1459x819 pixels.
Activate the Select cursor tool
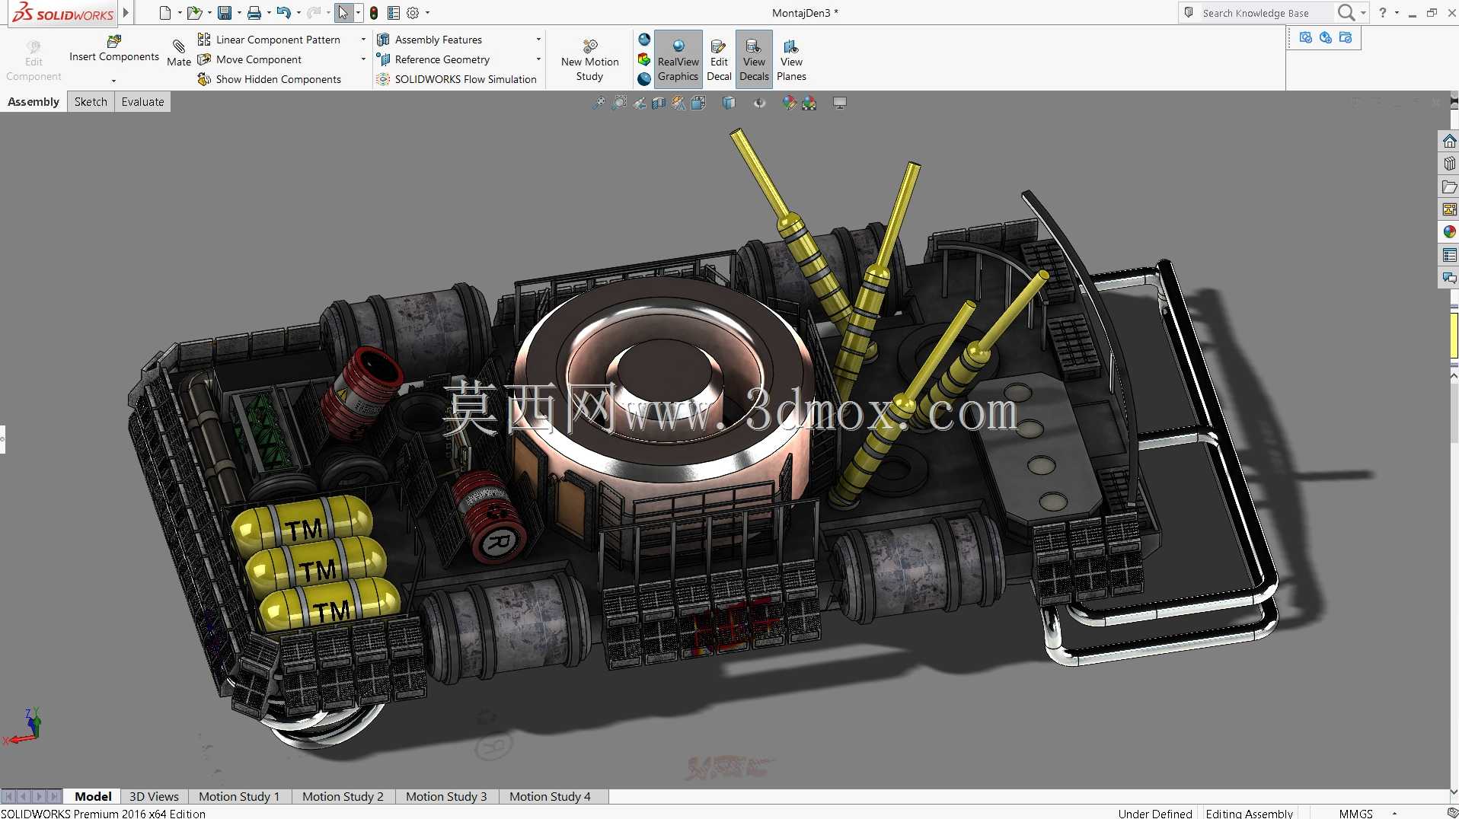343,13
